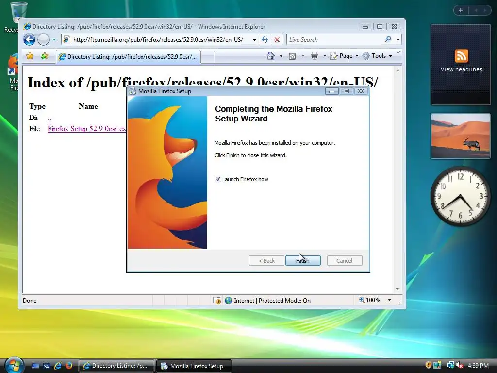This screenshot has width=497, height=373.
Task: Click the 100% zoom level button
Action: (x=369, y=300)
